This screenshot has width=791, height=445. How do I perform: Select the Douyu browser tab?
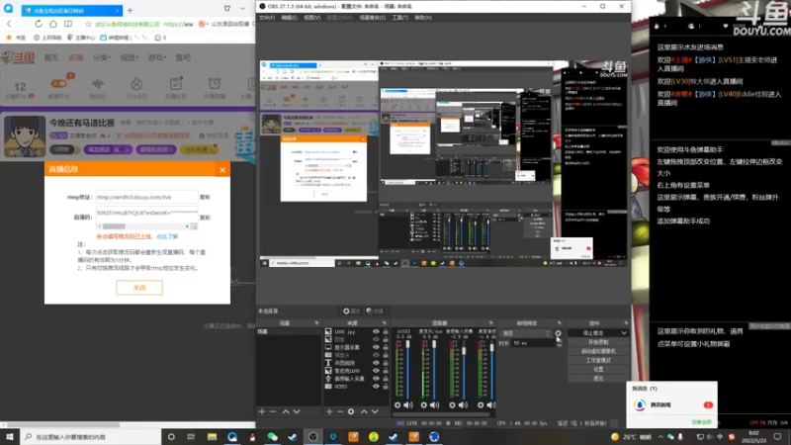pos(71,10)
